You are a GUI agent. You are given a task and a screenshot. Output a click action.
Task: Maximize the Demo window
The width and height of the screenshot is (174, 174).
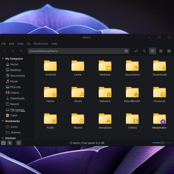[x=159, y=37]
